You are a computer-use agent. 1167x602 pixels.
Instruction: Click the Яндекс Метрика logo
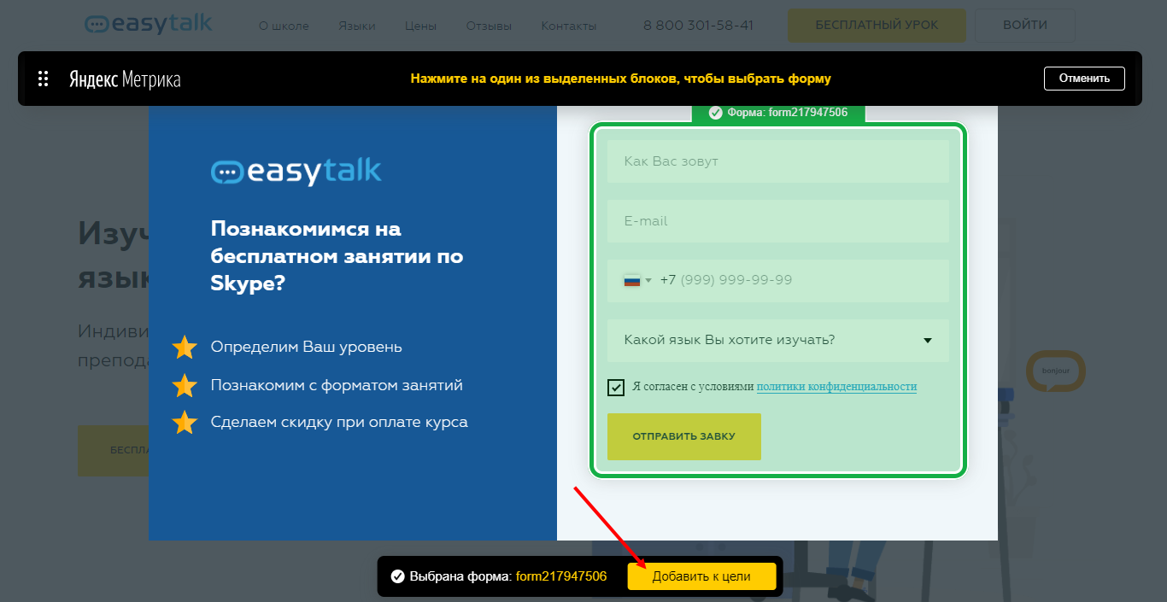[x=125, y=79]
